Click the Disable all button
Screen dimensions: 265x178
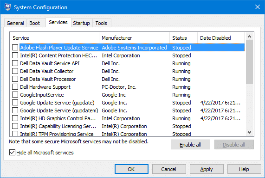pos(234,145)
